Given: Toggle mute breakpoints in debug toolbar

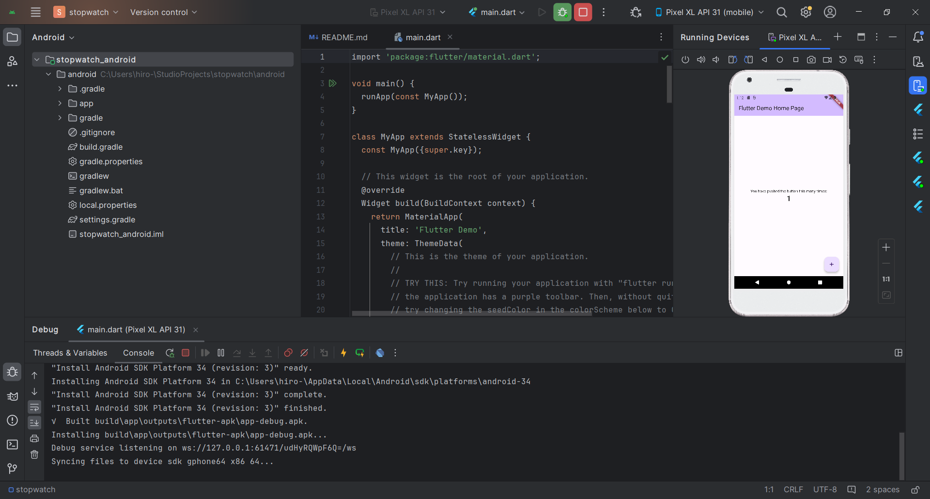Looking at the screenshot, I should click(304, 353).
